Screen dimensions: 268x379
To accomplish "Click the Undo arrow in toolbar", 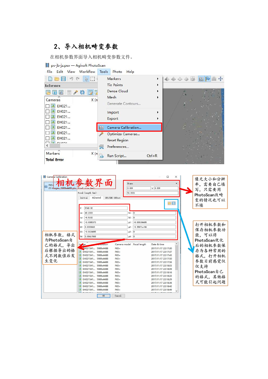I will [x=71, y=79].
